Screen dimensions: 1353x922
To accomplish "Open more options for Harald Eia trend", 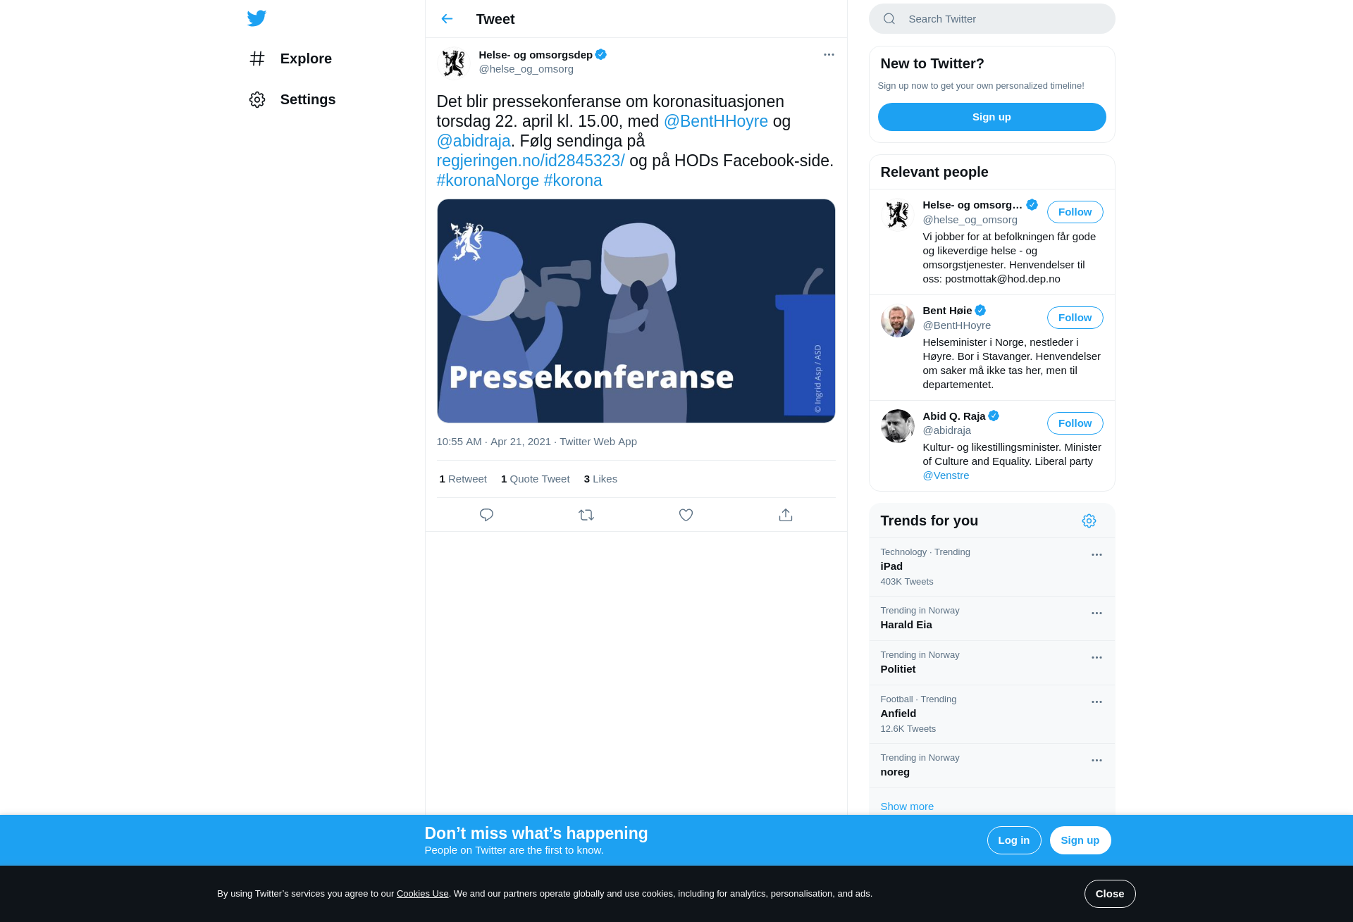I will (1096, 613).
